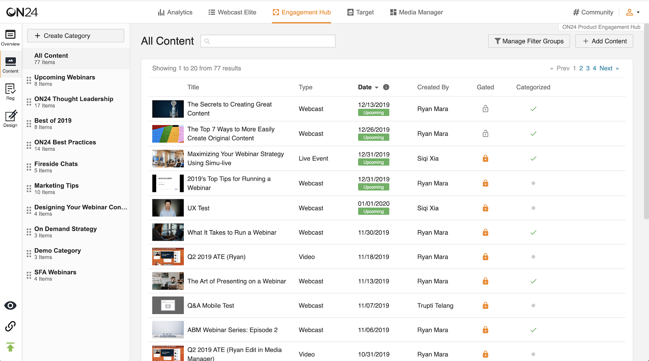Click the page vertical scrollbar
Screen dimensions: 649x361
click(647, 122)
